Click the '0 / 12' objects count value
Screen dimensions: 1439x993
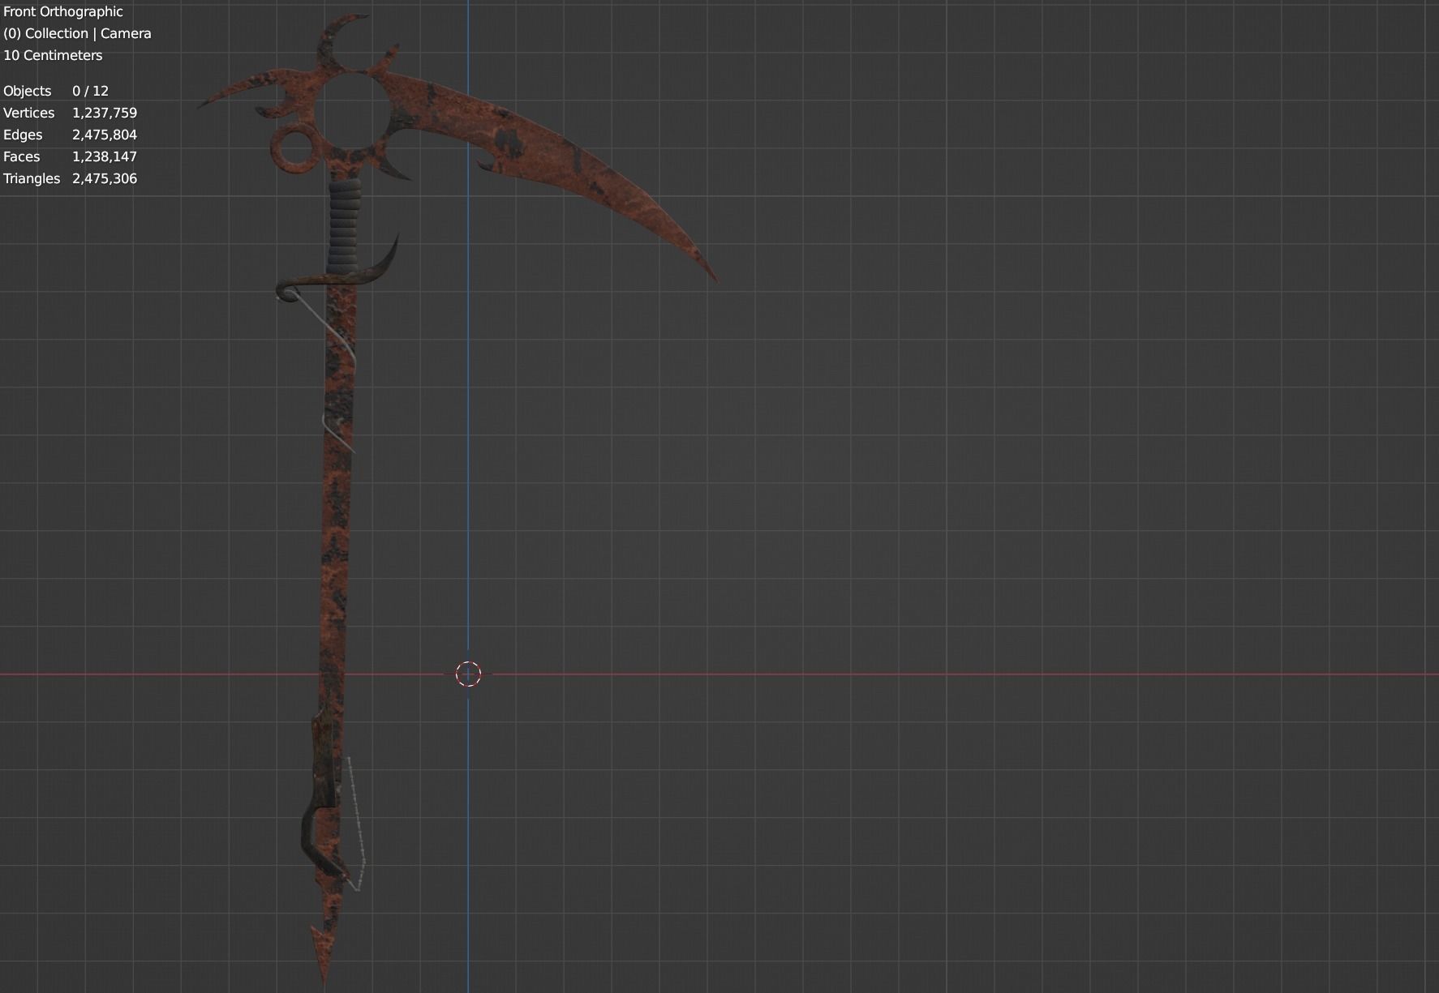point(90,91)
